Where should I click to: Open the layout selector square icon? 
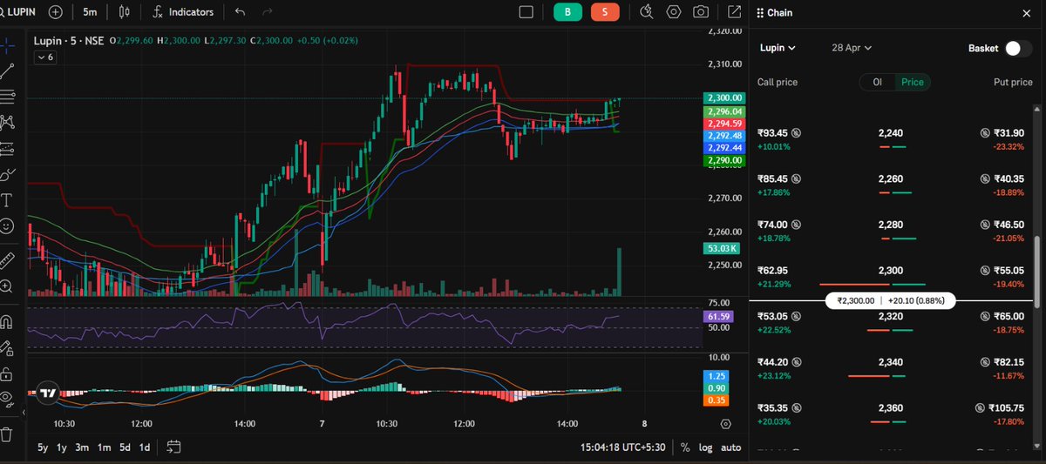[526, 12]
